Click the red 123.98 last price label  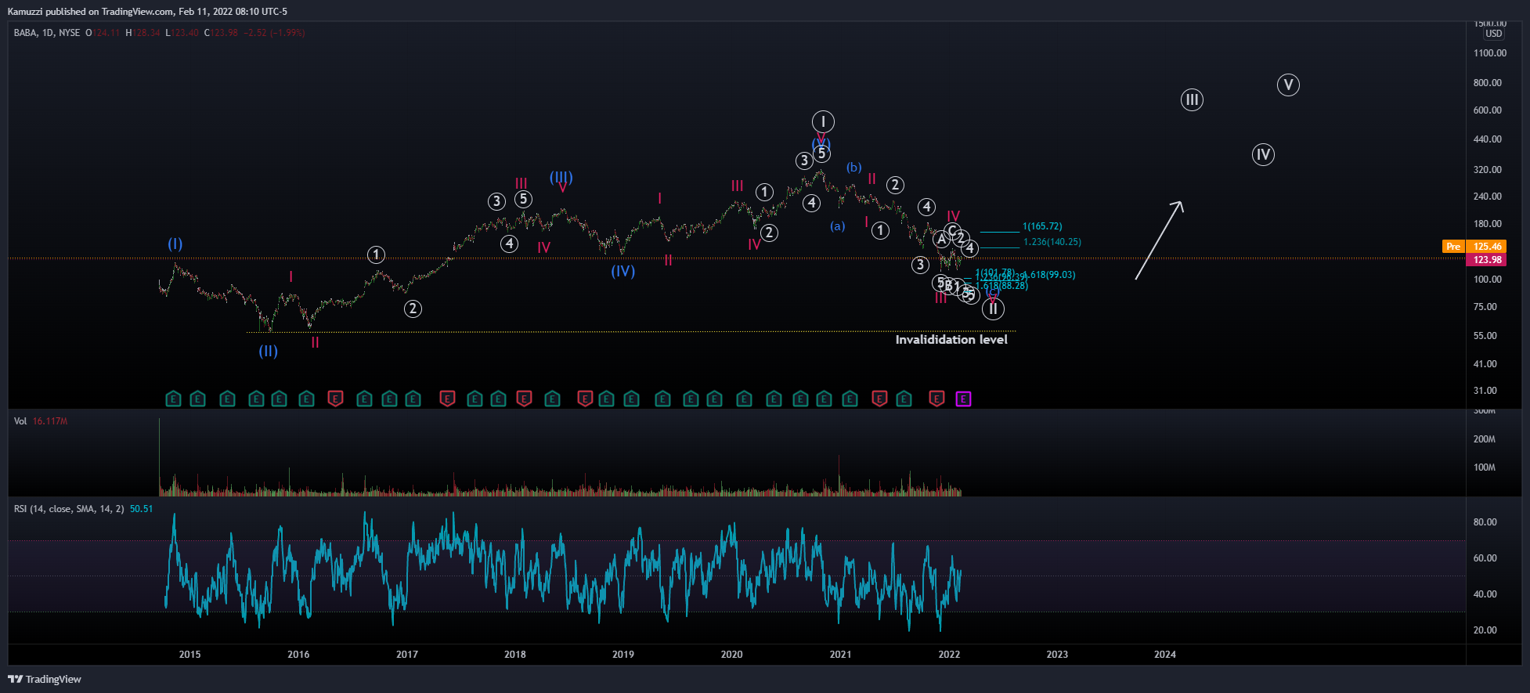pos(1488,260)
